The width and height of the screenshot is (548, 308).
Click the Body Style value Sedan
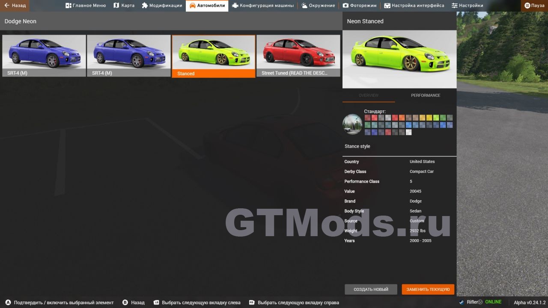(415, 211)
